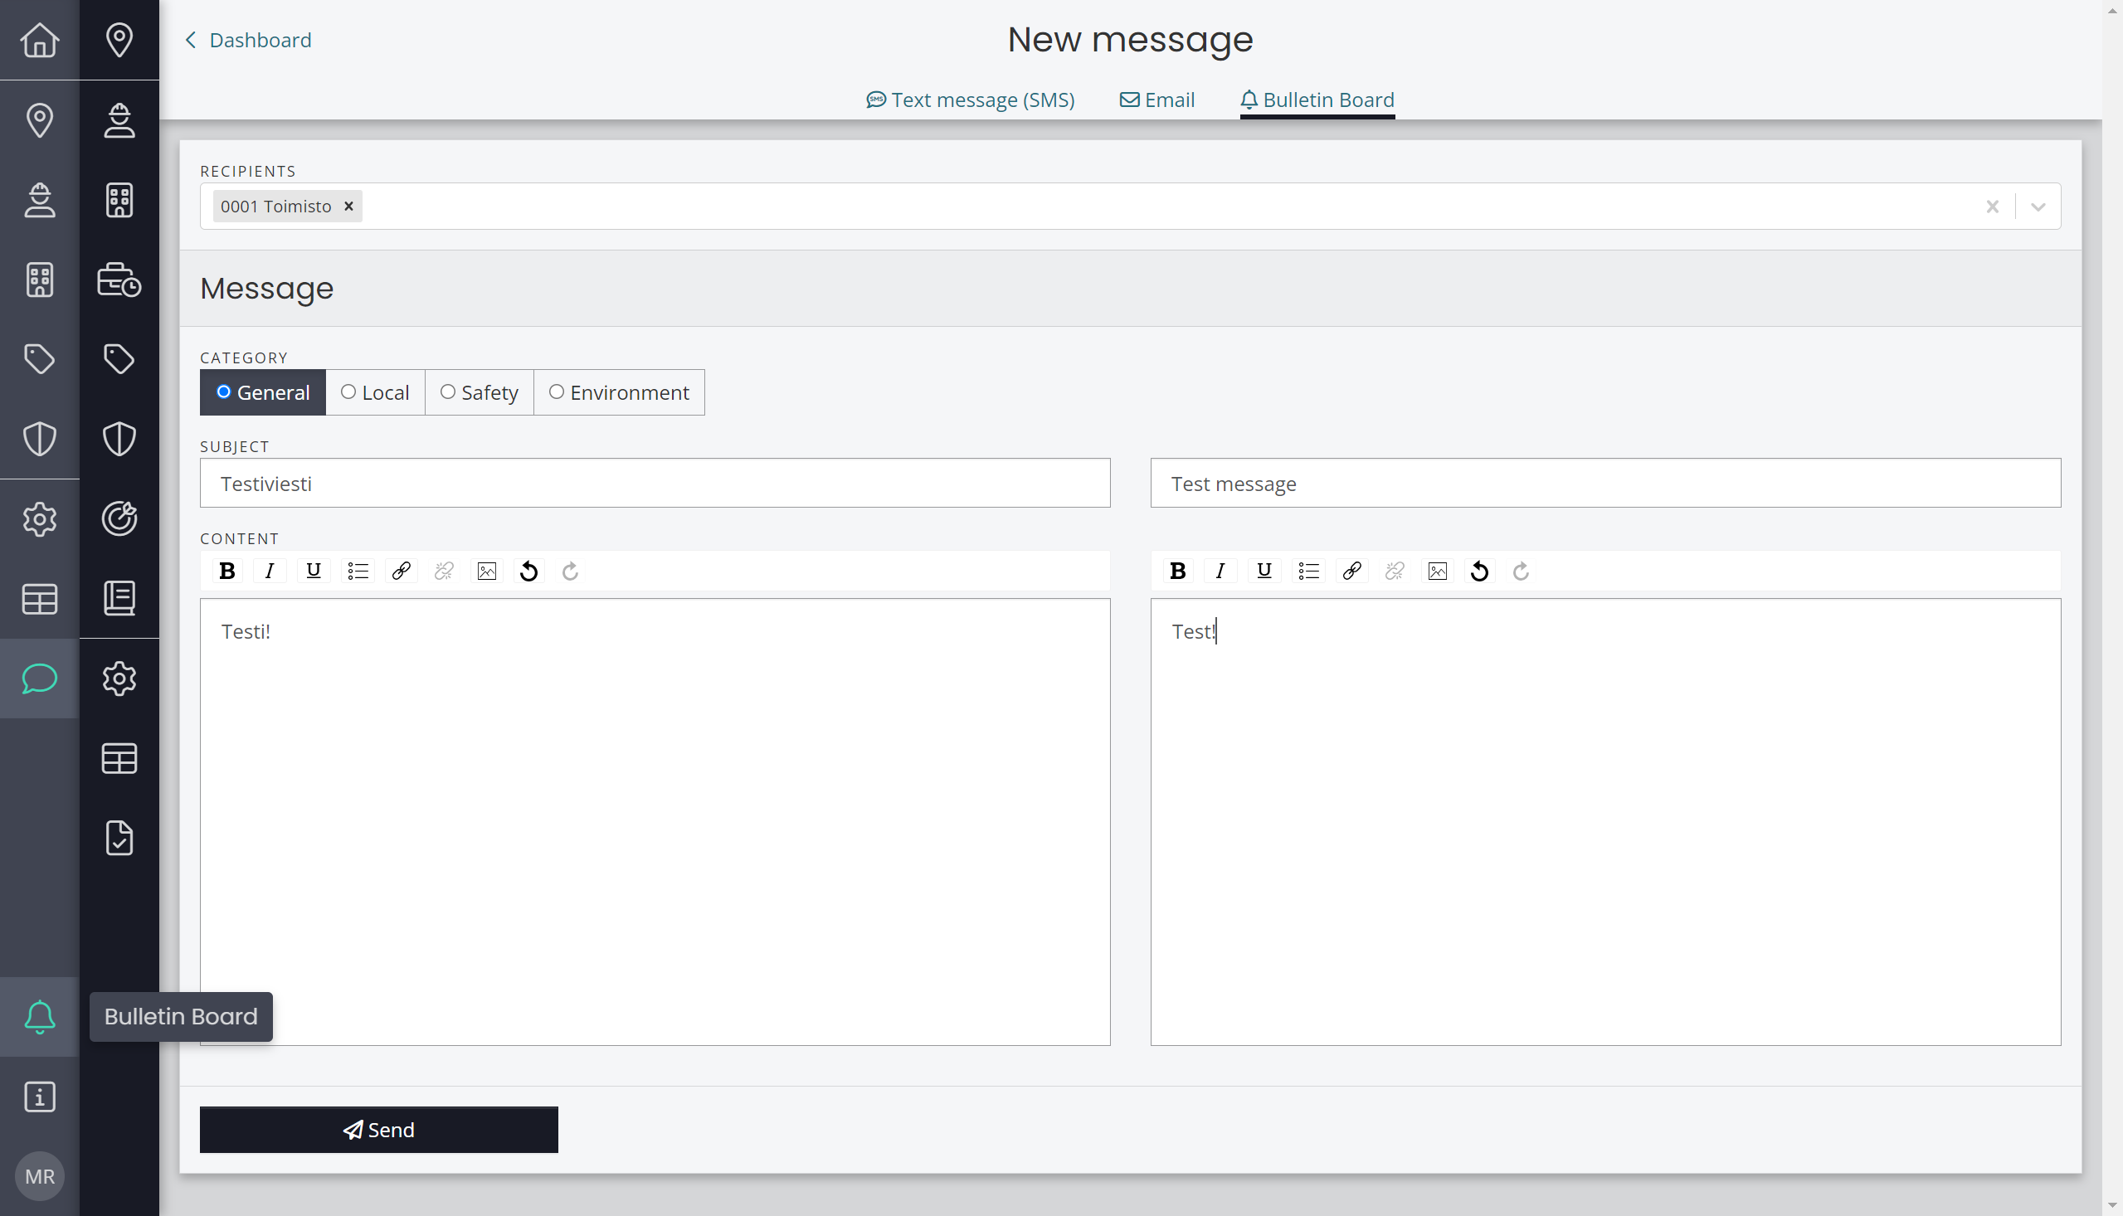Click unlink icon in left editor toolbar
This screenshot has width=2123, height=1216.
(x=444, y=571)
